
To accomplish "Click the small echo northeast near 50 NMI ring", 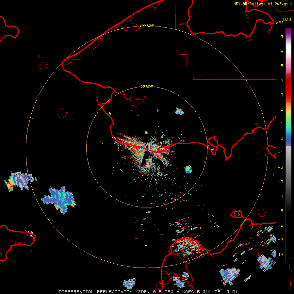I will 179,111.
